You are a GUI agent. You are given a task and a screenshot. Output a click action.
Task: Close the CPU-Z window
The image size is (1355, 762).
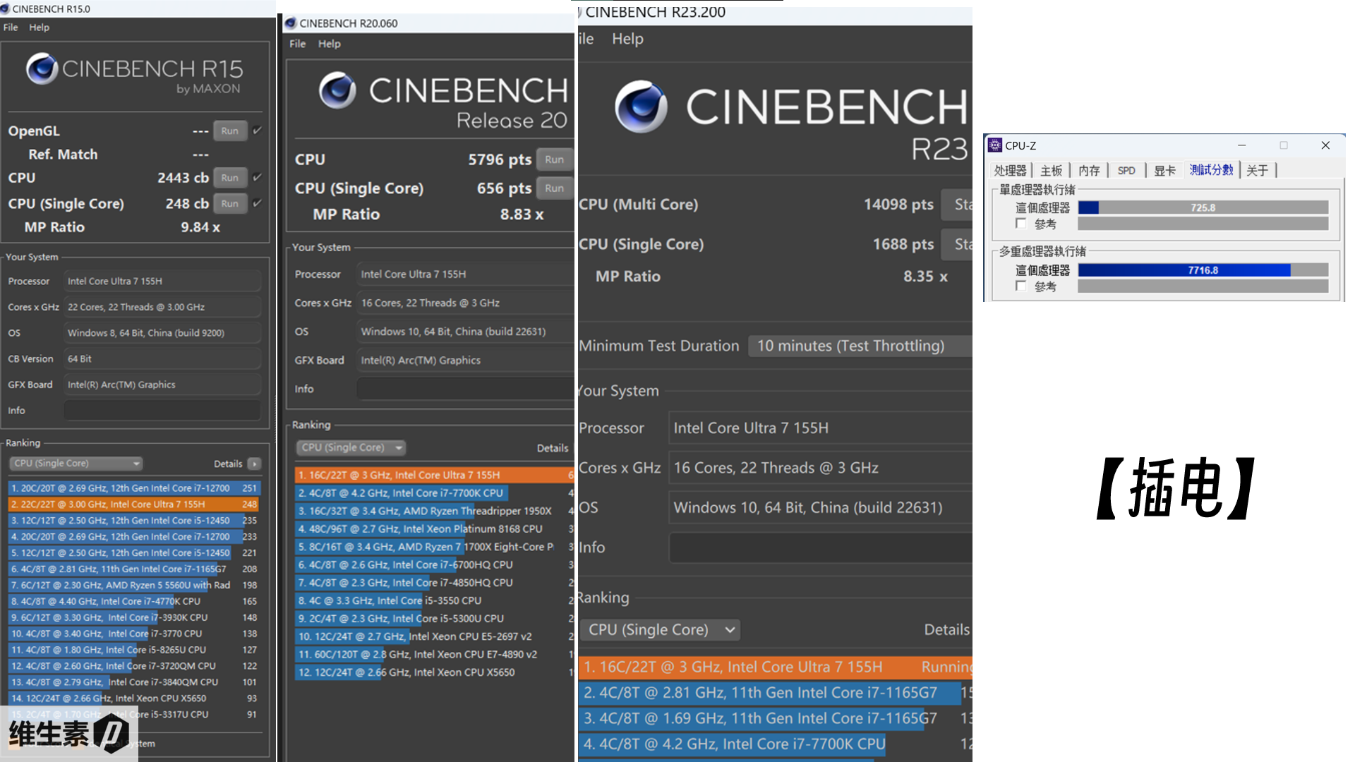point(1325,145)
